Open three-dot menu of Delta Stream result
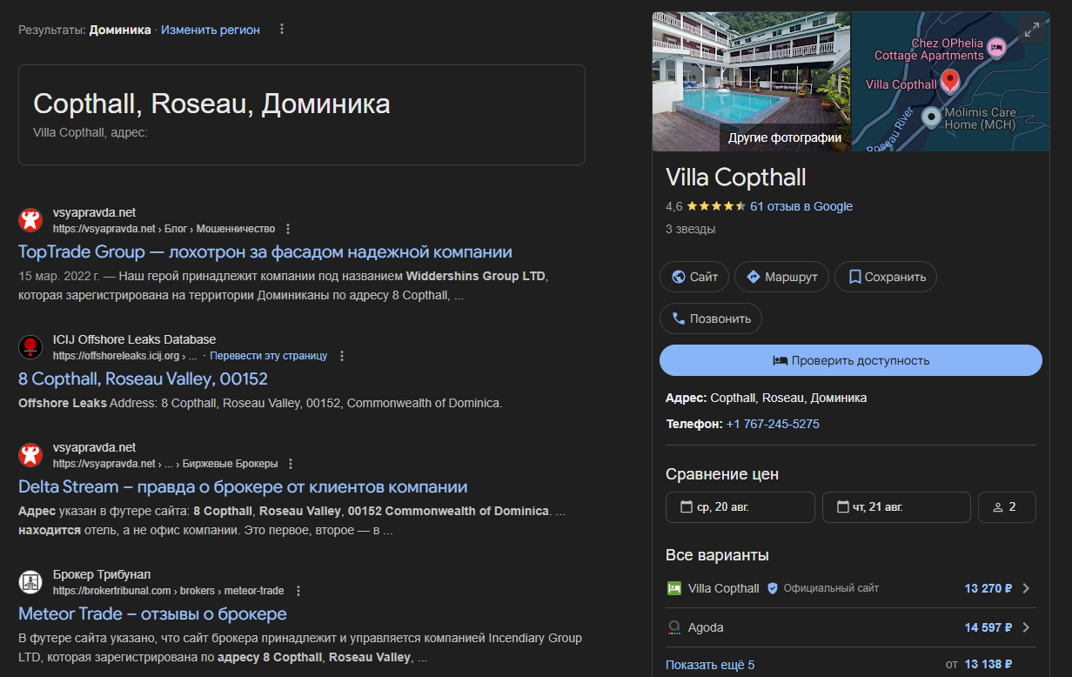Viewport: 1072px width, 677px height. (x=291, y=464)
